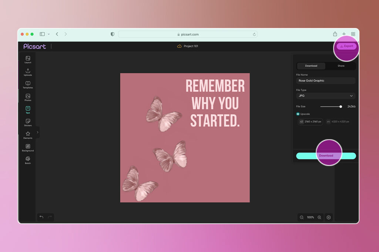379x252 pixels.
Task: Switch to the Share tab
Action: pyautogui.click(x=341, y=66)
